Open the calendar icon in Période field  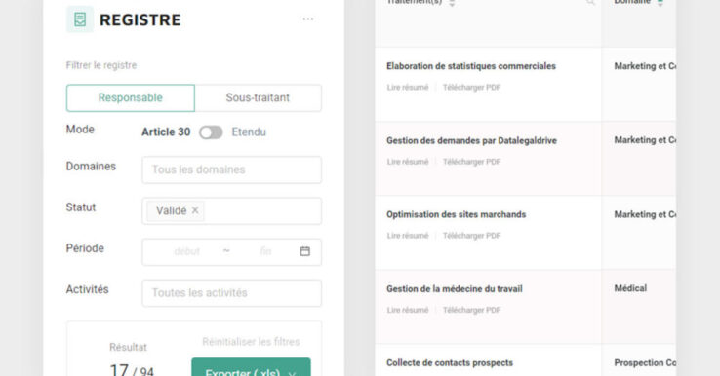305,251
